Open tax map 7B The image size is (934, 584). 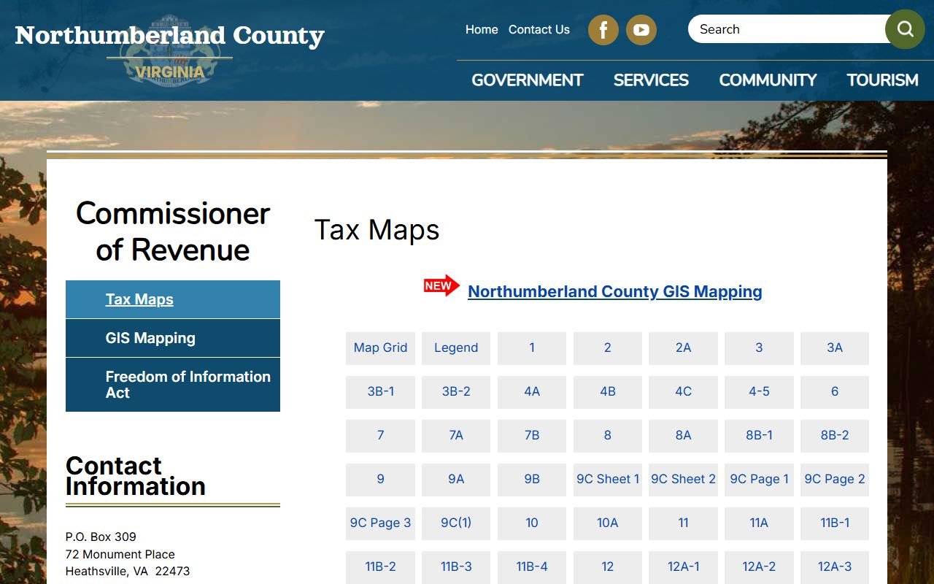tap(532, 436)
